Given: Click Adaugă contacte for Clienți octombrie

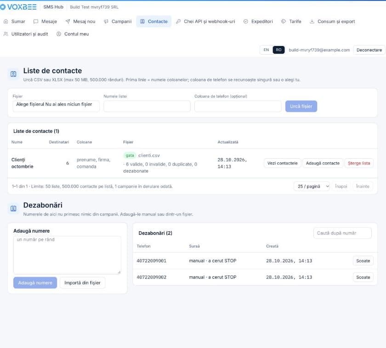Looking at the screenshot, I should pos(323,163).
